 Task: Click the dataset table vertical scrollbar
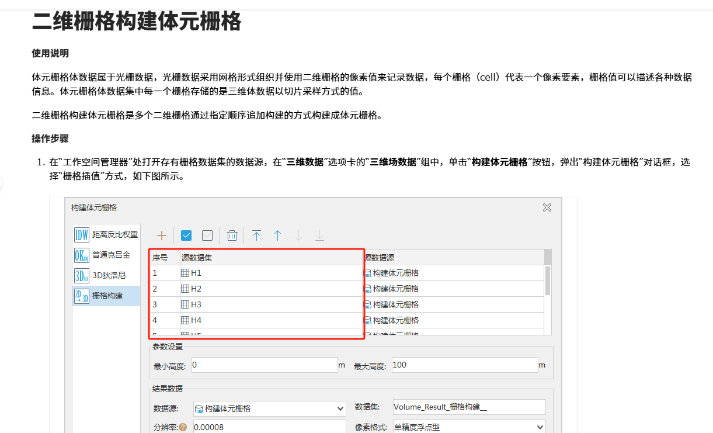[x=547, y=280]
